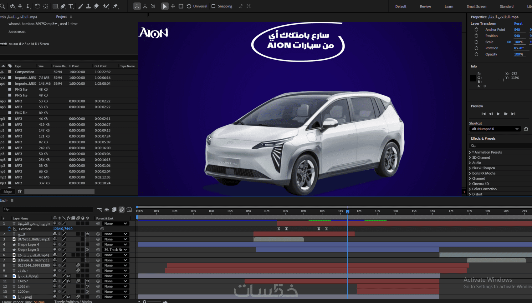
Task: Select the Roto Brush tool
Action: [106, 6]
